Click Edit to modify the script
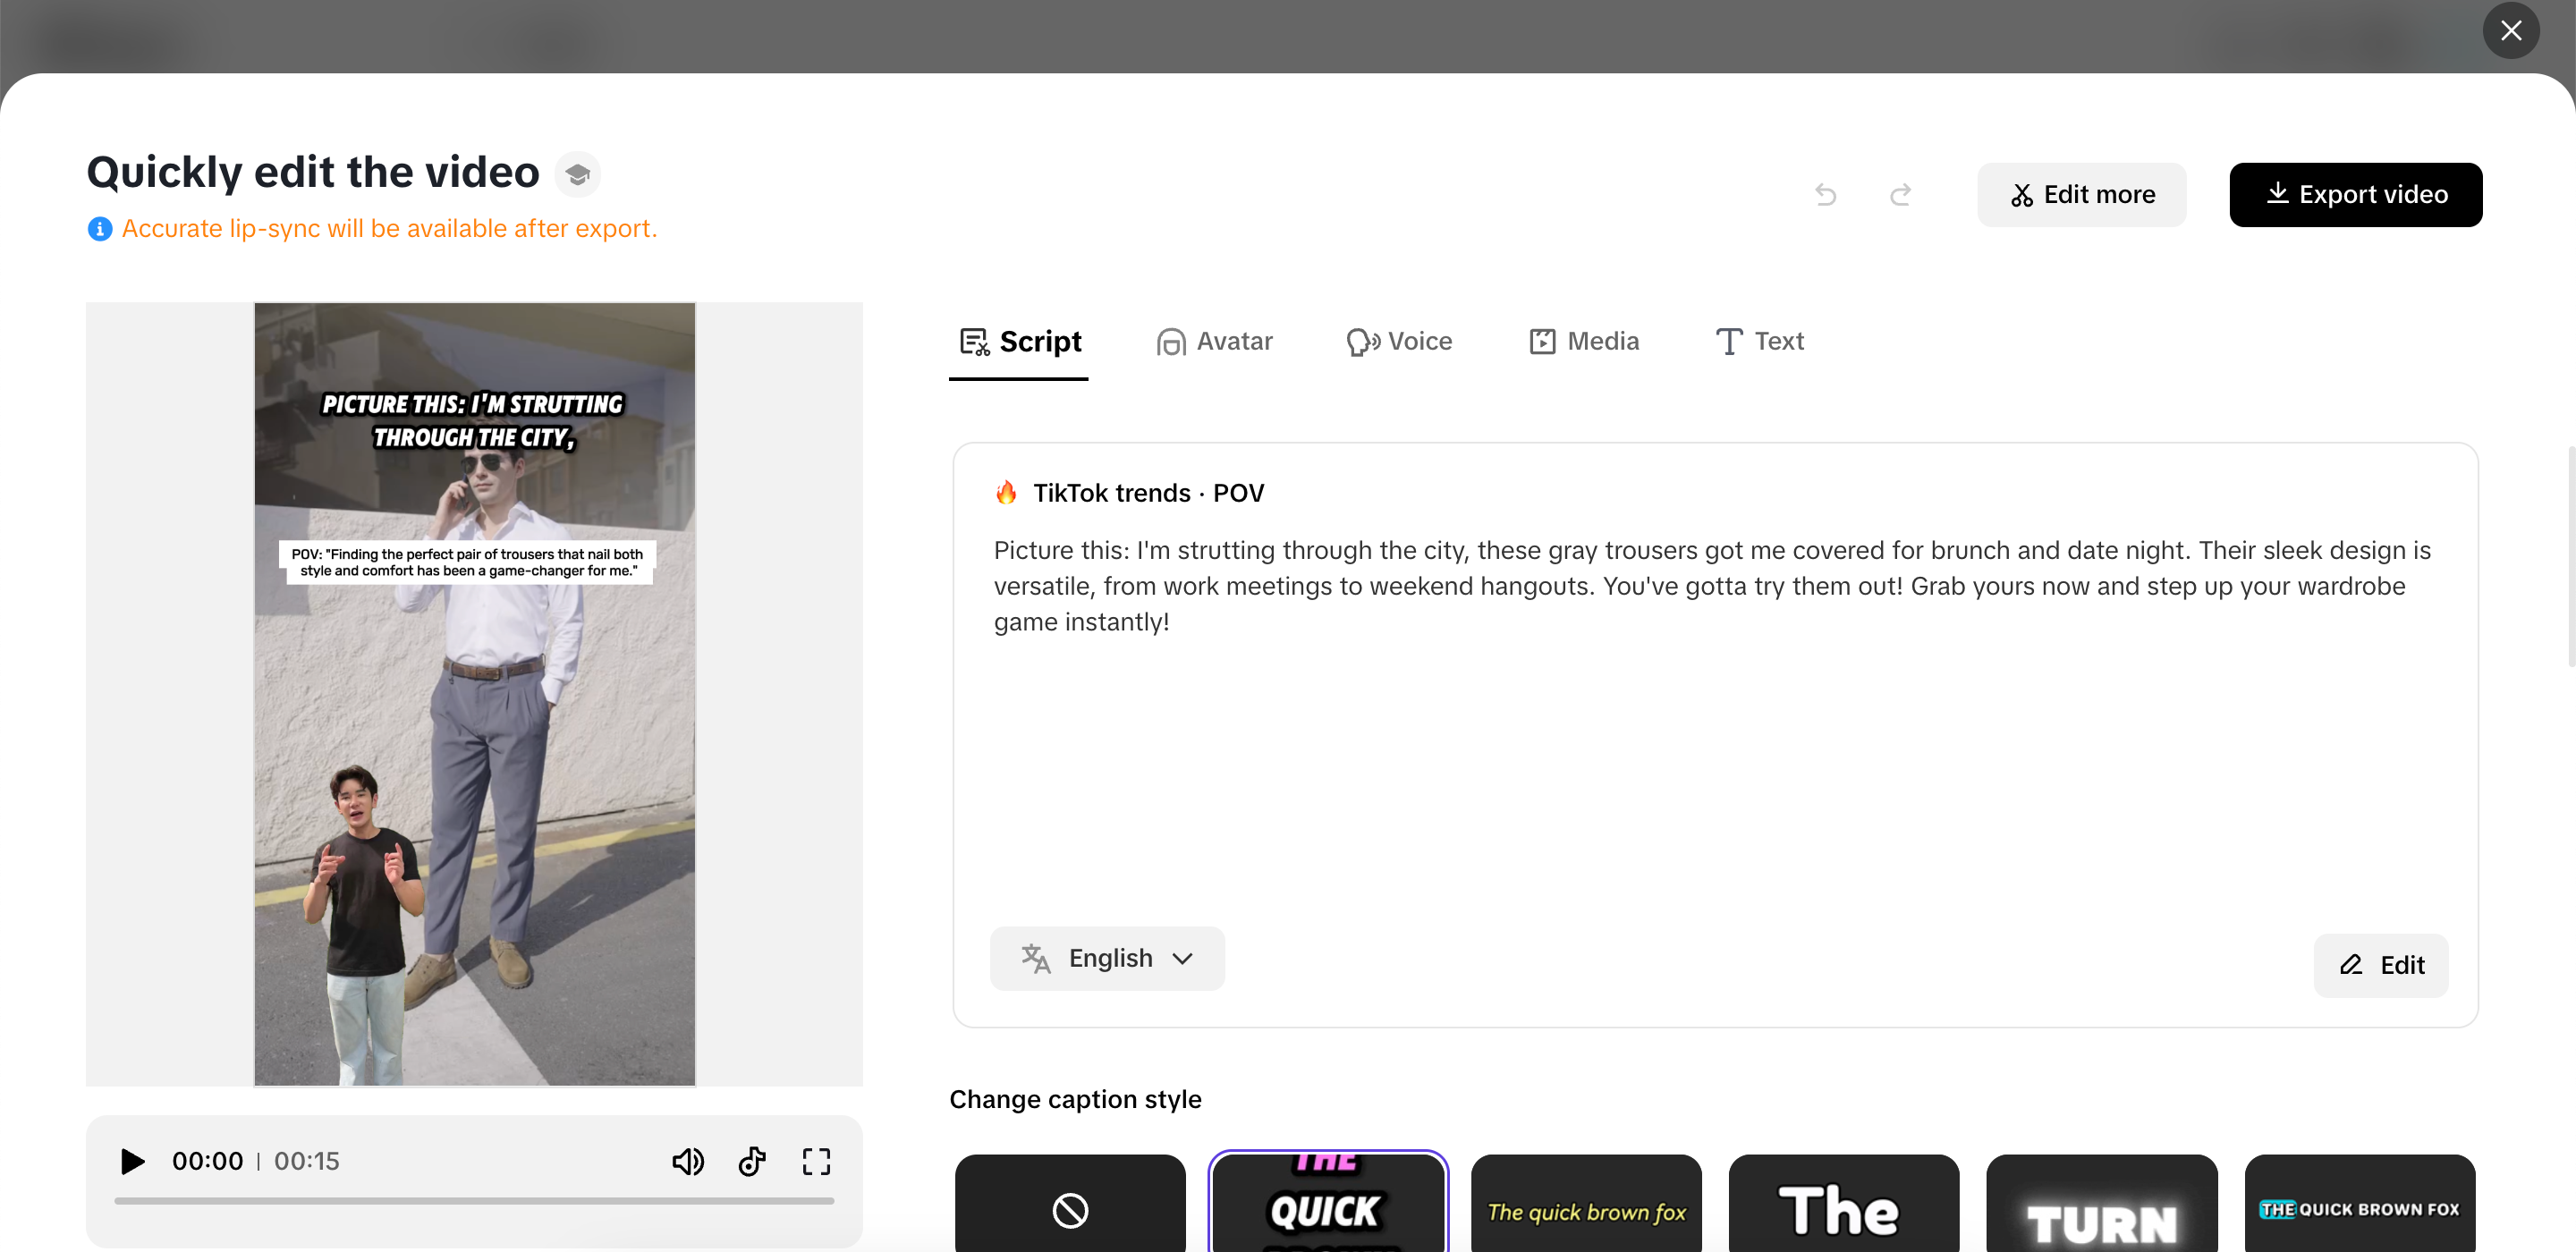This screenshot has height=1252, width=2576. click(2381, 965)
